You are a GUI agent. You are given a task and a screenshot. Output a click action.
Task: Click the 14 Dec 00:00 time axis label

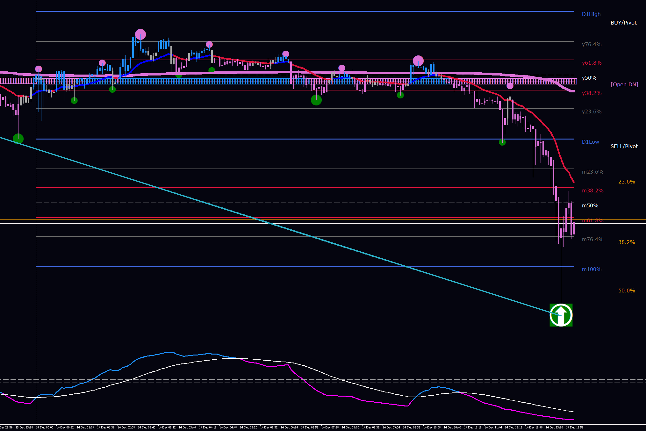[x=45, y=427]
